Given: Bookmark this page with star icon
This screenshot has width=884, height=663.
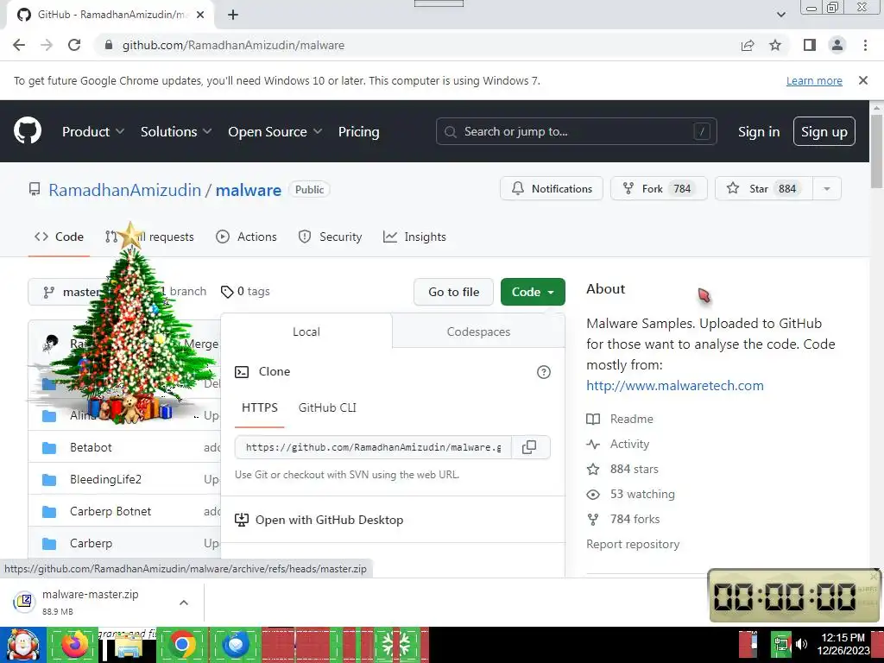Looking at the screenshot, I should tap(775, 45).
